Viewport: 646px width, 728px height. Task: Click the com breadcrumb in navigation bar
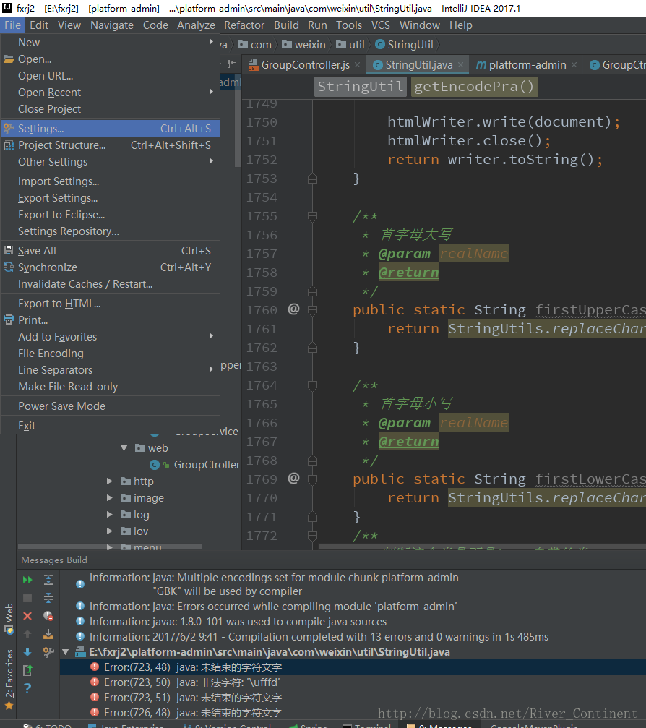pyautogui.click(x=255, y=45)
